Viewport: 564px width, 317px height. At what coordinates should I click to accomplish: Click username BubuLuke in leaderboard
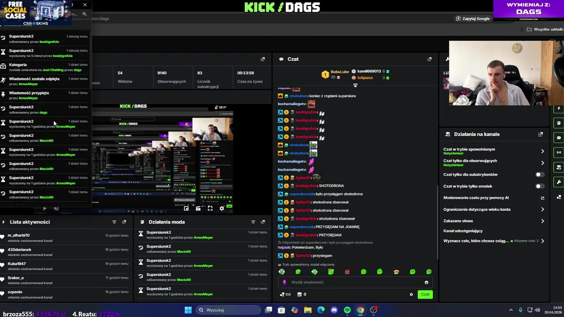click(339, 72)
